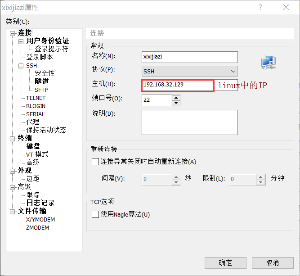Select RLOGIN in the tree
The image size is (300, 276).
(x=36, y=106)
